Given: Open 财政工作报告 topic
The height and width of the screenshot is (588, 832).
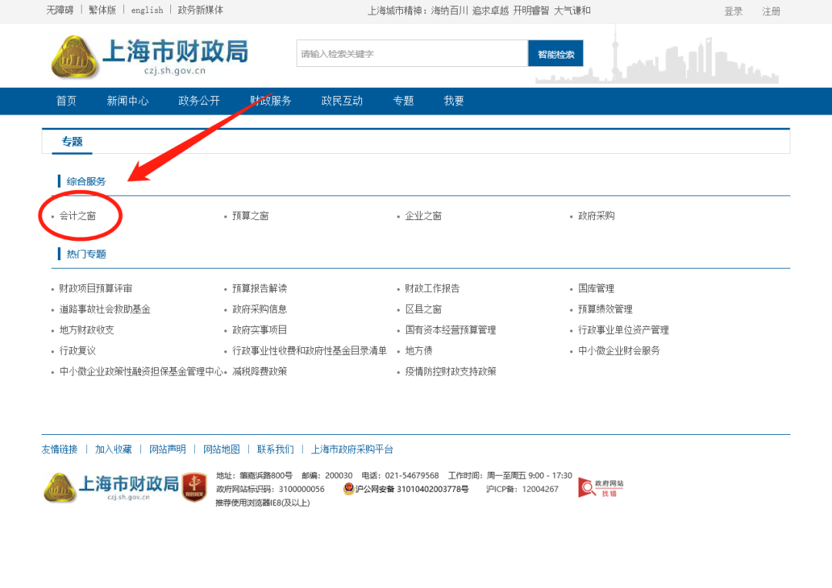Looking at the screenshot, I should coord(432,289).
